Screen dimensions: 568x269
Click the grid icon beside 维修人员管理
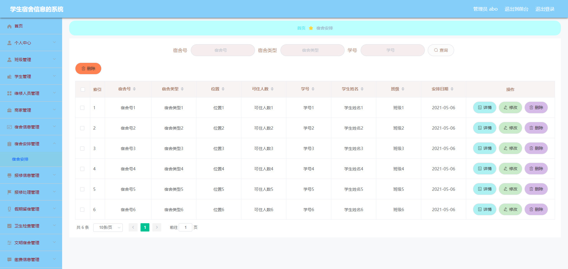[x=9, y=93]
